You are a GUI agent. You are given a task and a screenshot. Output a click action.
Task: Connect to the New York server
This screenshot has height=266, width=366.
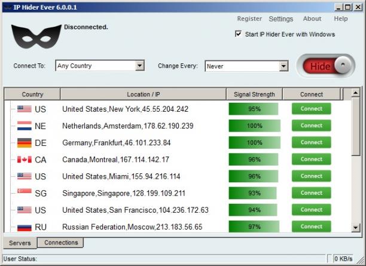pyautogui.click(x=311, y=109)
